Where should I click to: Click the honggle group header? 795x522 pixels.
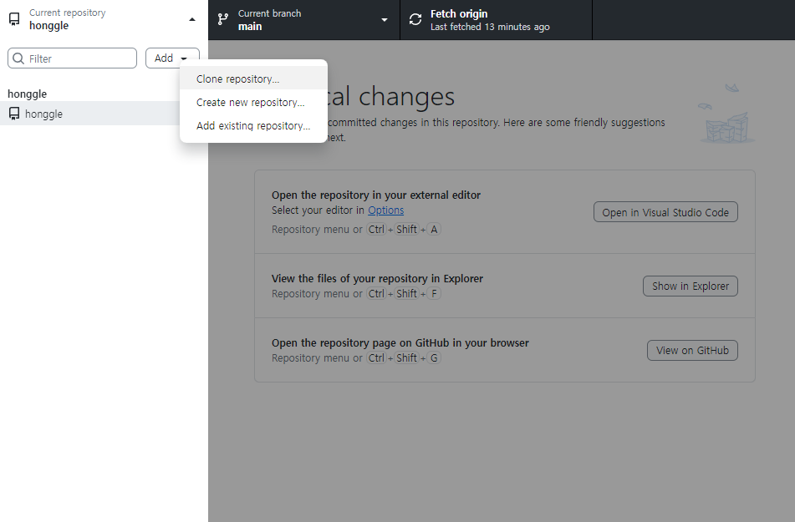[27, 94]
